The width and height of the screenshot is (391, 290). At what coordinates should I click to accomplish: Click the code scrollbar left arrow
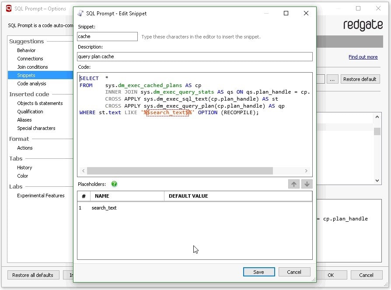(x=83, y=171)
